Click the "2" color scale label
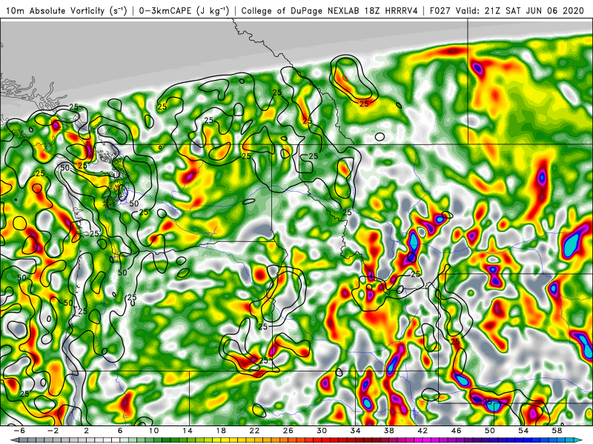Screen dimensions: 593x444 87,431
